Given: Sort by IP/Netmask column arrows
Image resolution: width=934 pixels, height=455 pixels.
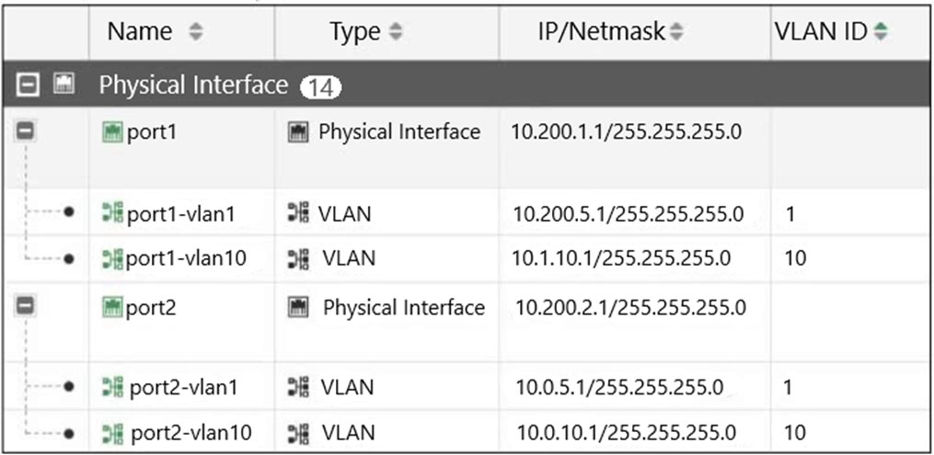Looking at the screenshot, I should coord(675,32).
